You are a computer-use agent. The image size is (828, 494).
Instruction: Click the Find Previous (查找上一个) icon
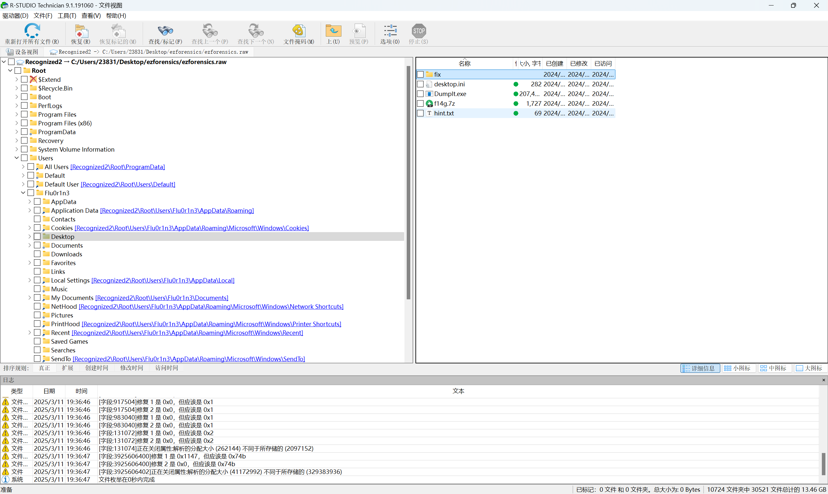210,31
